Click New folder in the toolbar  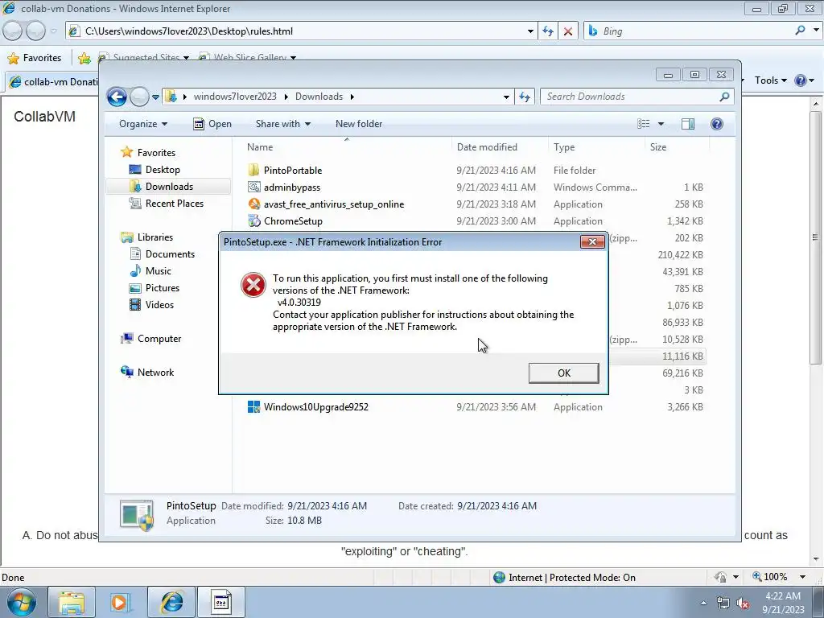(359, 124)
